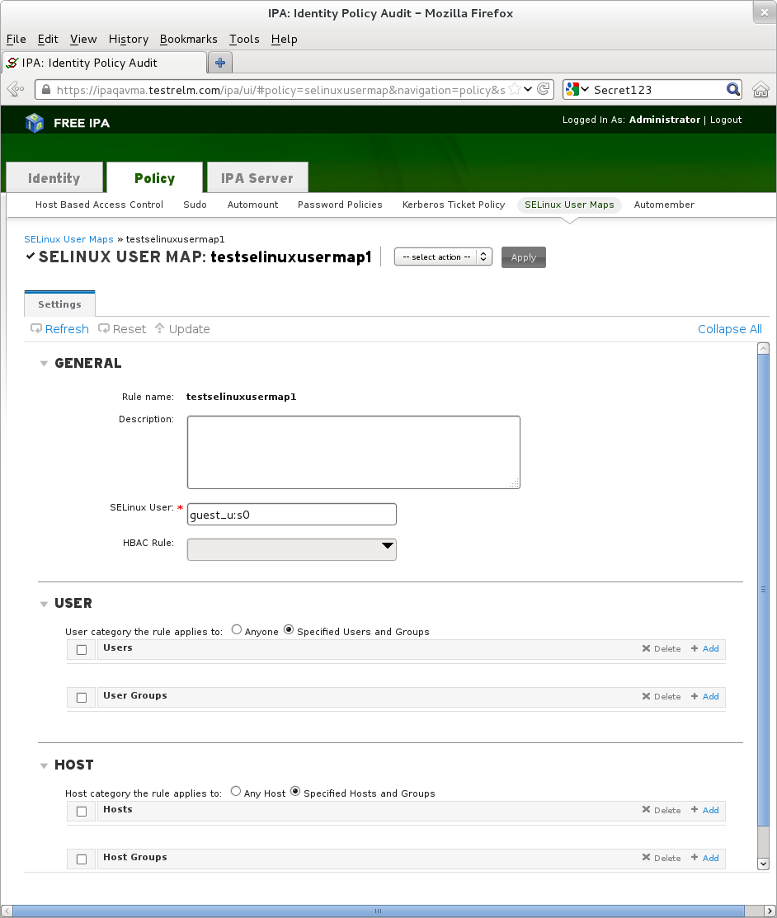The width and height of the screenshot is (777, 918).
Task: Reload page using the refresh arrow icon
Action: pyautogui.click(x=544, y=89)
